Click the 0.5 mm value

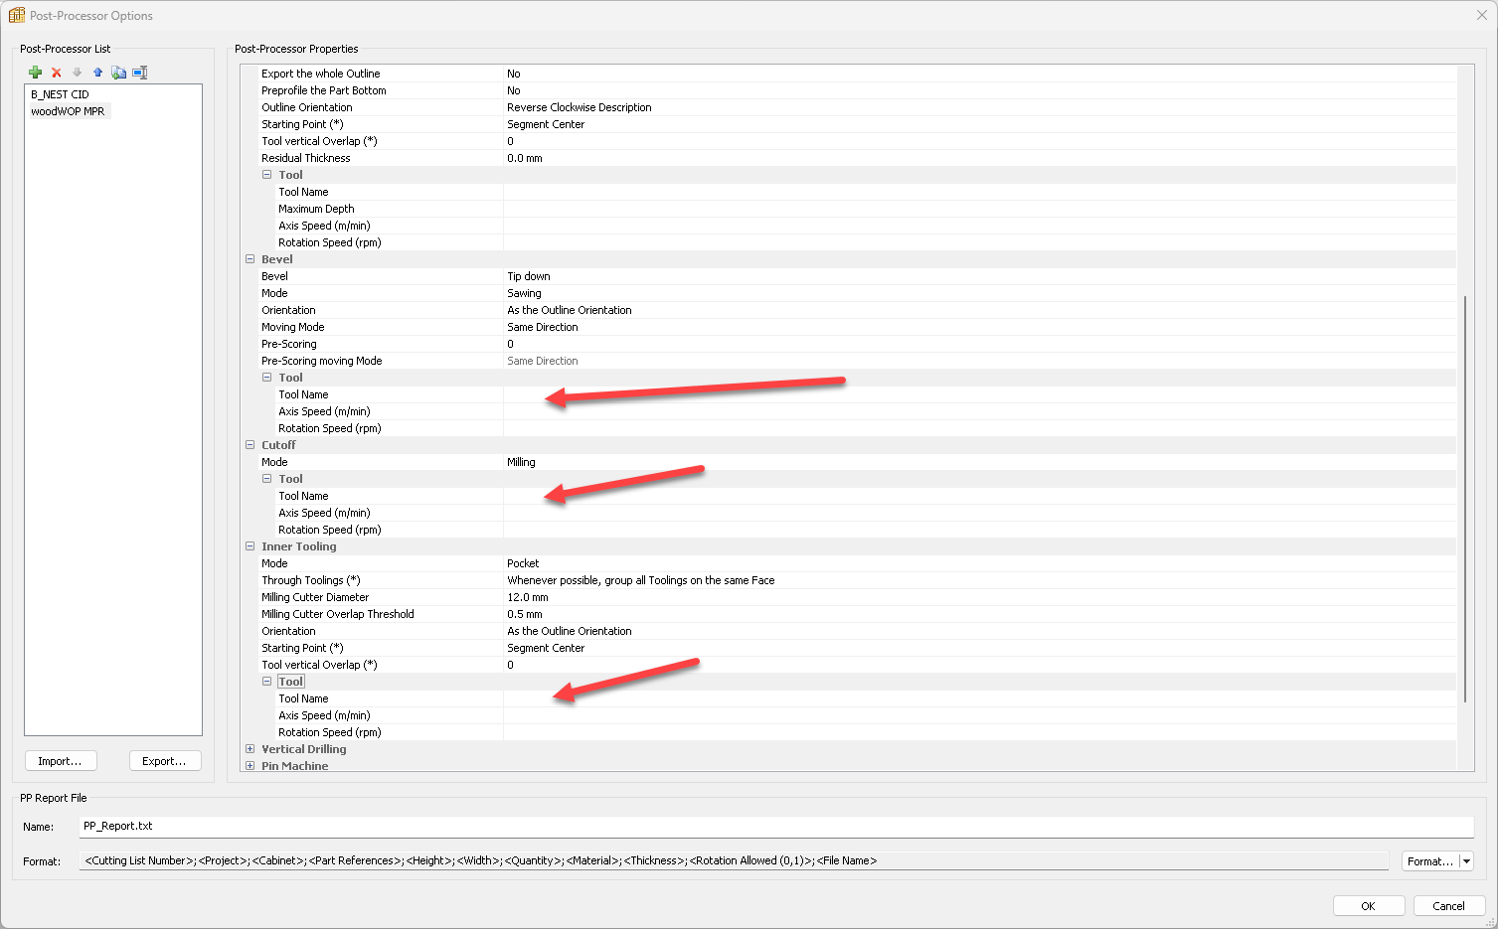tap(525, 614)
